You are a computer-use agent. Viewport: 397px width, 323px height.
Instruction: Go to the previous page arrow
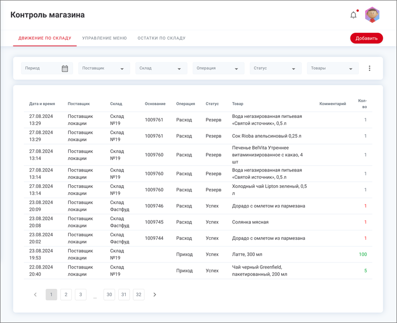tap(35, 295)
